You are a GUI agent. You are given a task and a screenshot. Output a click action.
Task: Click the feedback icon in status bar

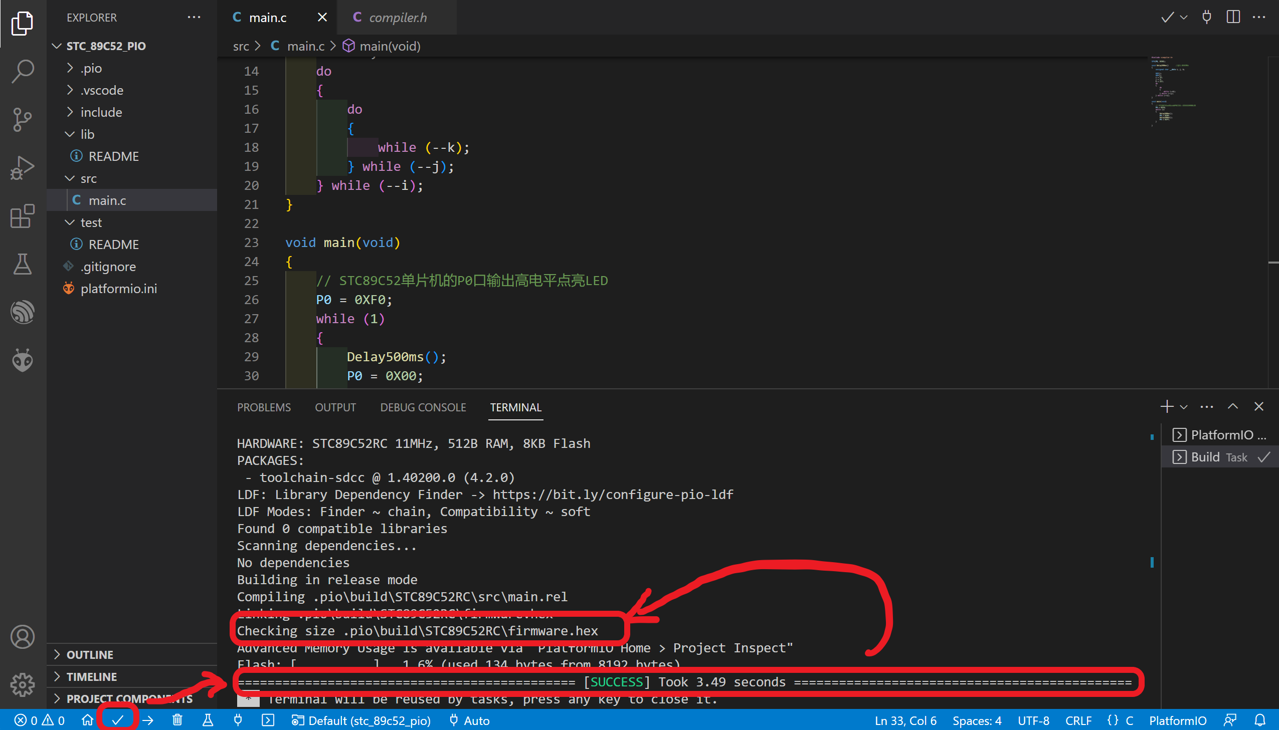coord(1230,720)
